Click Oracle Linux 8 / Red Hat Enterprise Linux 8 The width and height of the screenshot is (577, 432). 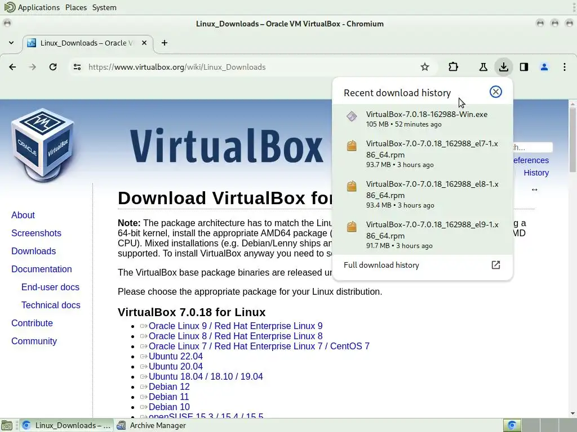236,336
